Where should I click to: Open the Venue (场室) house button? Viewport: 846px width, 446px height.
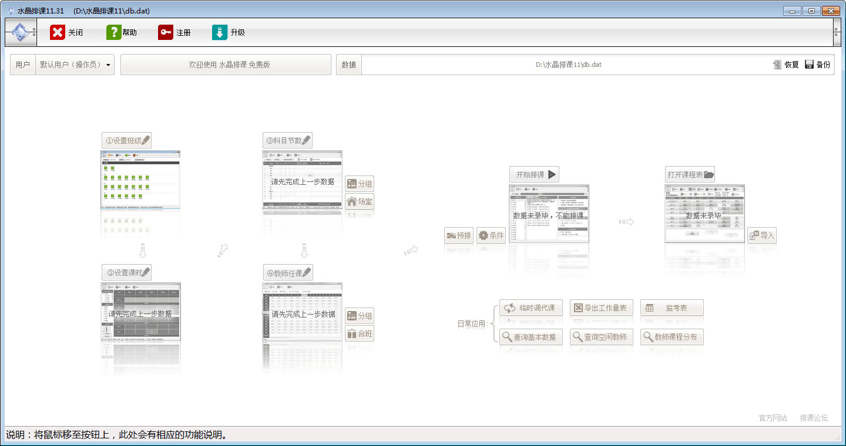360,201
